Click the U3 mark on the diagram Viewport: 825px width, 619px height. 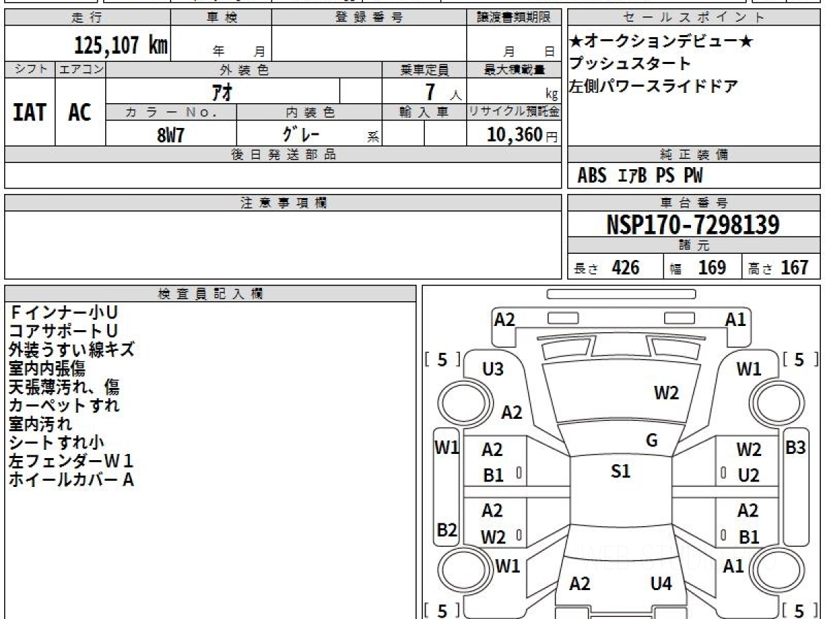click(493, 369)
